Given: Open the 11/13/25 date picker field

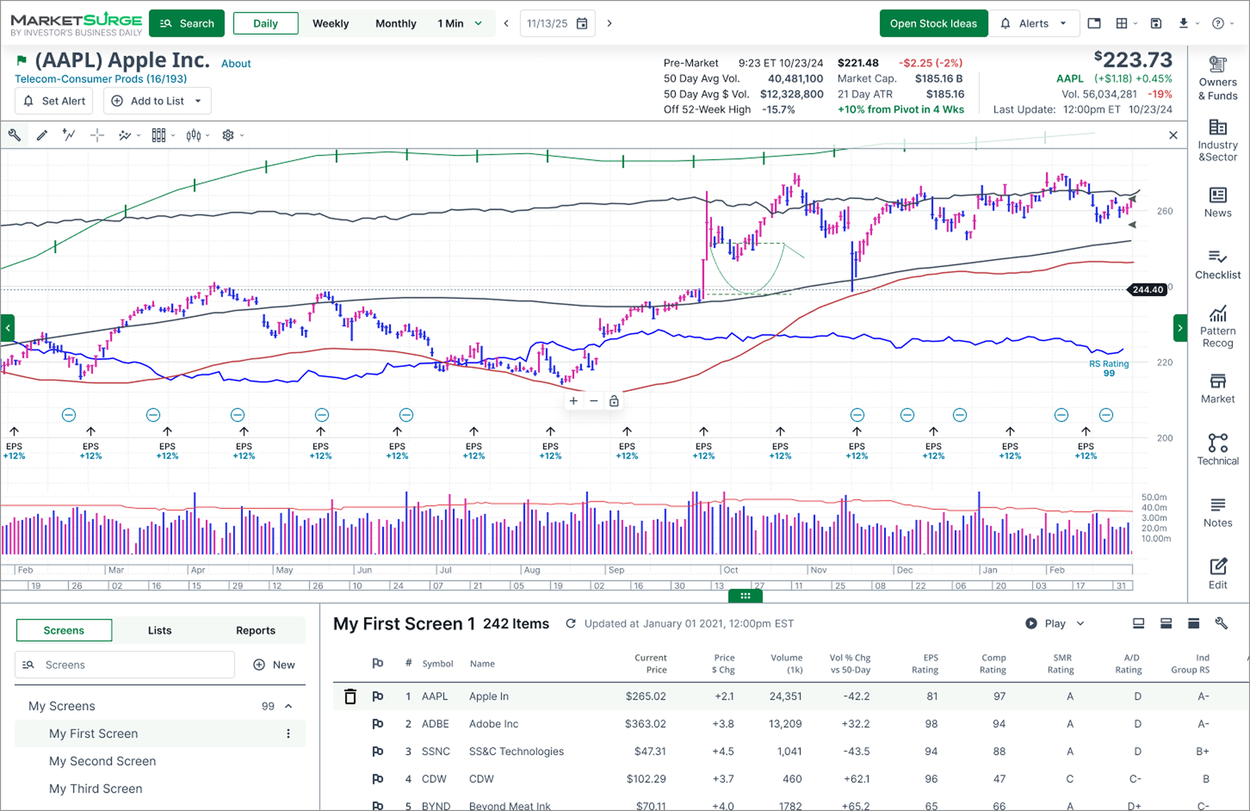Looking at the screenshot, I should [557, 23].
